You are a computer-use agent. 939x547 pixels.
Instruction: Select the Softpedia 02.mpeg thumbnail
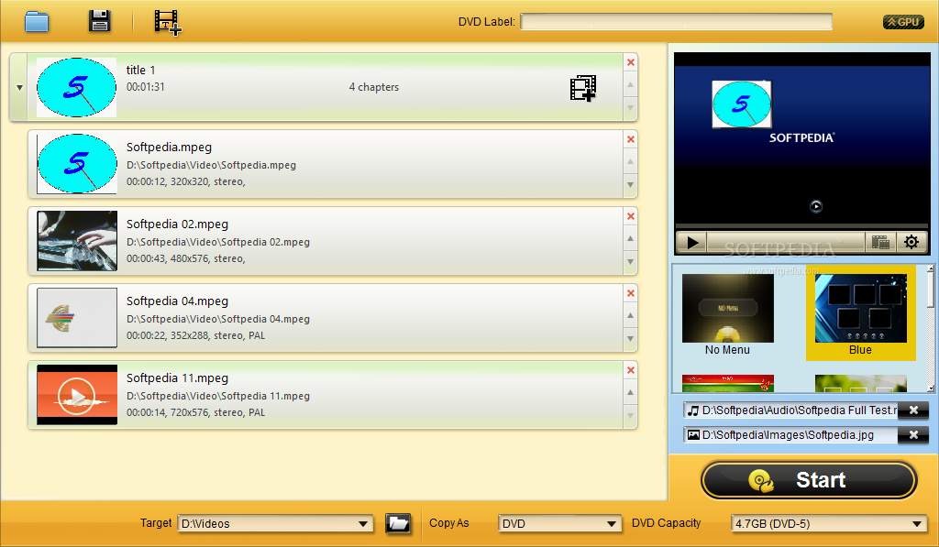click(x=77, y=241)
